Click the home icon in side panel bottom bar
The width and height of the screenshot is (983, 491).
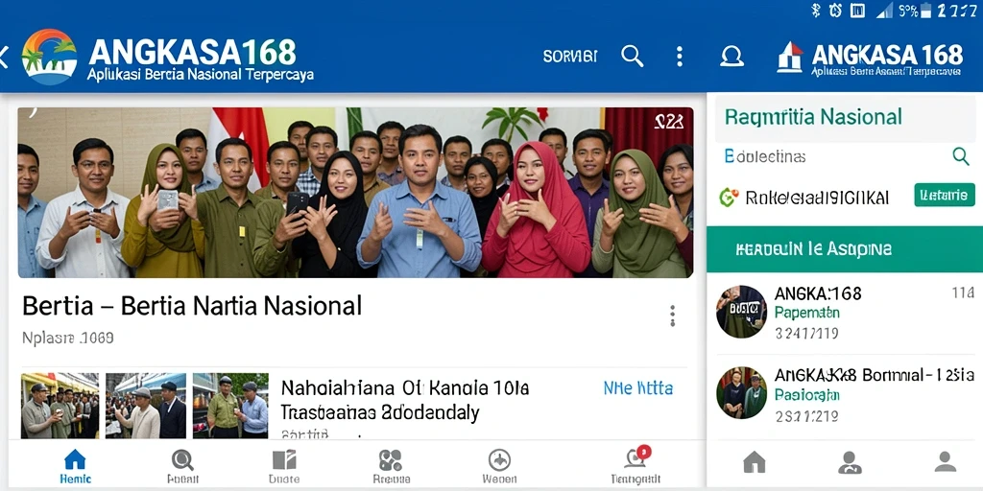(x=755, y=462)
